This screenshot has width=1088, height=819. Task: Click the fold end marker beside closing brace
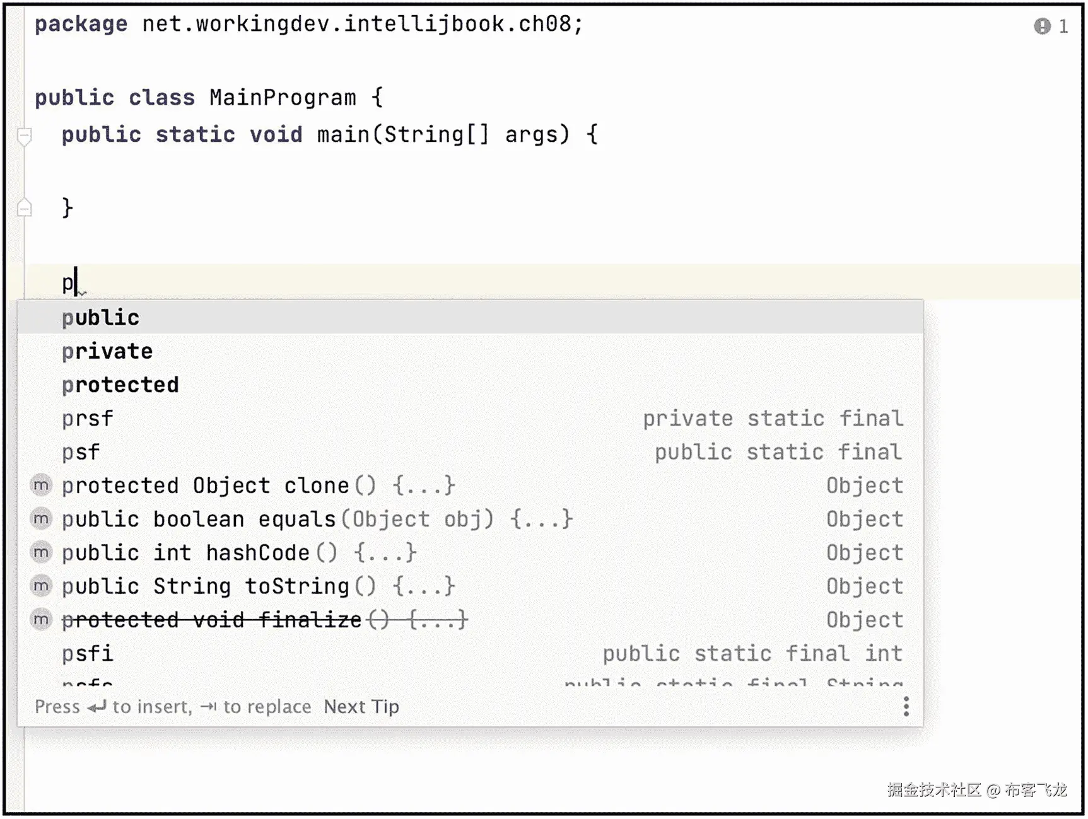tap(25, 207)
